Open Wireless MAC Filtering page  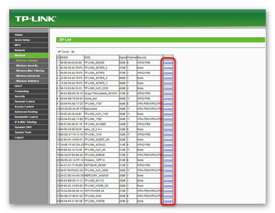30,71
